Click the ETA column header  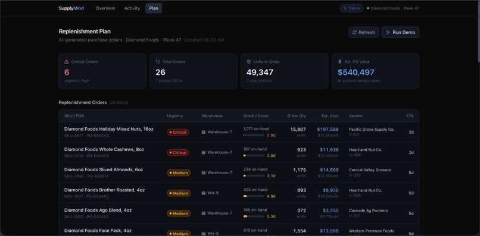click(x=410, y=116)
